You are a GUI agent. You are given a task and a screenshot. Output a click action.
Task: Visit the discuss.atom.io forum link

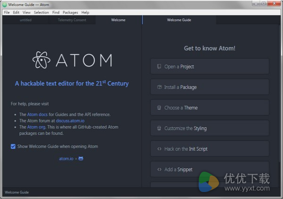click(x=70, y=121)
